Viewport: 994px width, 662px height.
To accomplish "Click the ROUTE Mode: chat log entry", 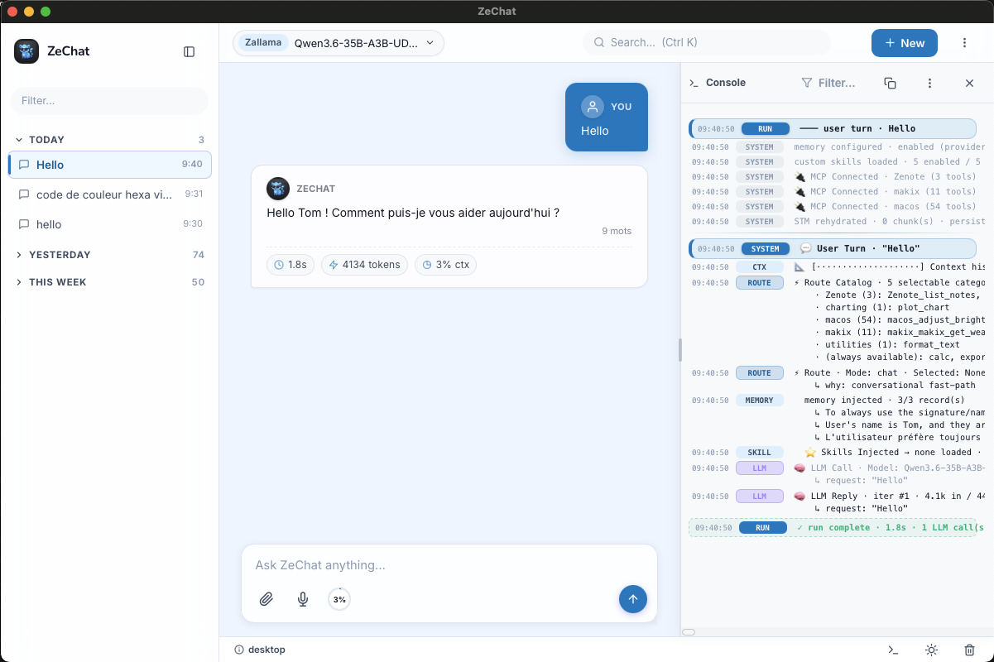I will [x=837, y=379].
